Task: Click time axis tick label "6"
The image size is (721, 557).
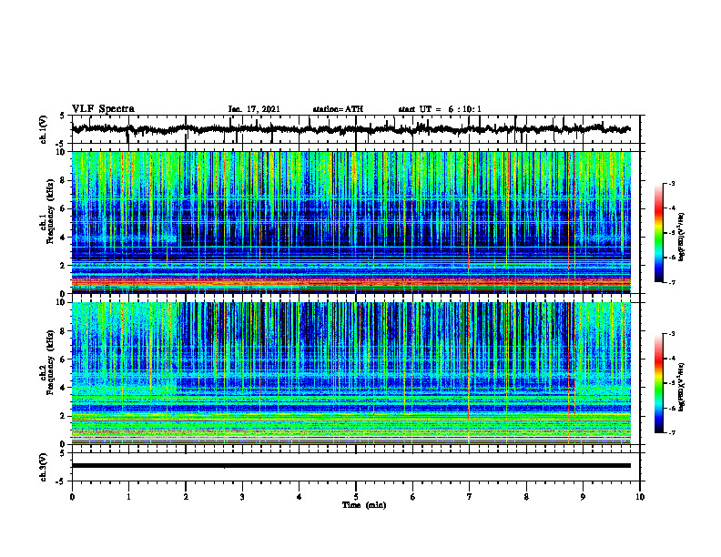Action: pyautogui.click(x=413, y=497)
